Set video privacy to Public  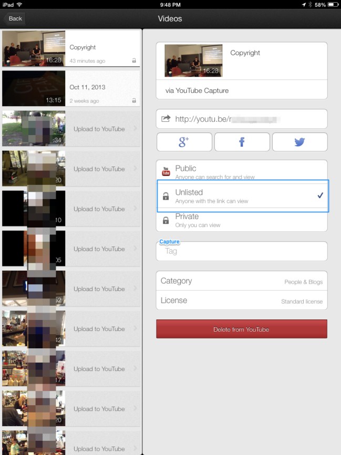[242, 171]
